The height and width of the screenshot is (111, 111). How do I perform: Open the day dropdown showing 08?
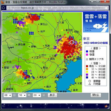(8, 95)
